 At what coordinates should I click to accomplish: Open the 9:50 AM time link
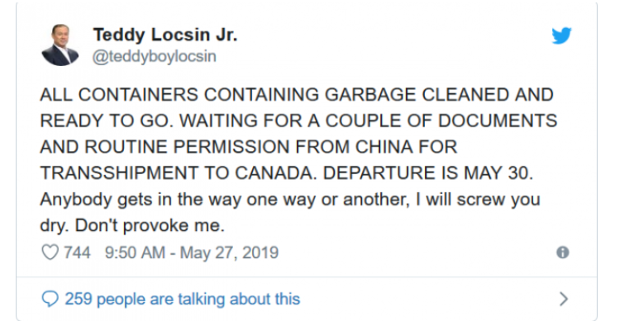coord(135,253)
